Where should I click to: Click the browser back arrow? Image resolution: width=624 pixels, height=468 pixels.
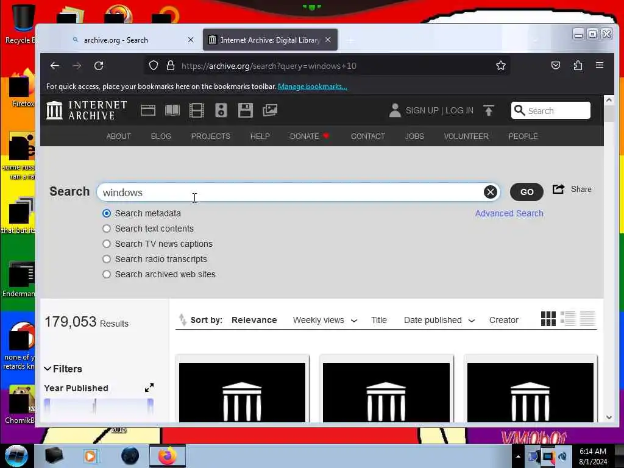click(x=55, y=66)
